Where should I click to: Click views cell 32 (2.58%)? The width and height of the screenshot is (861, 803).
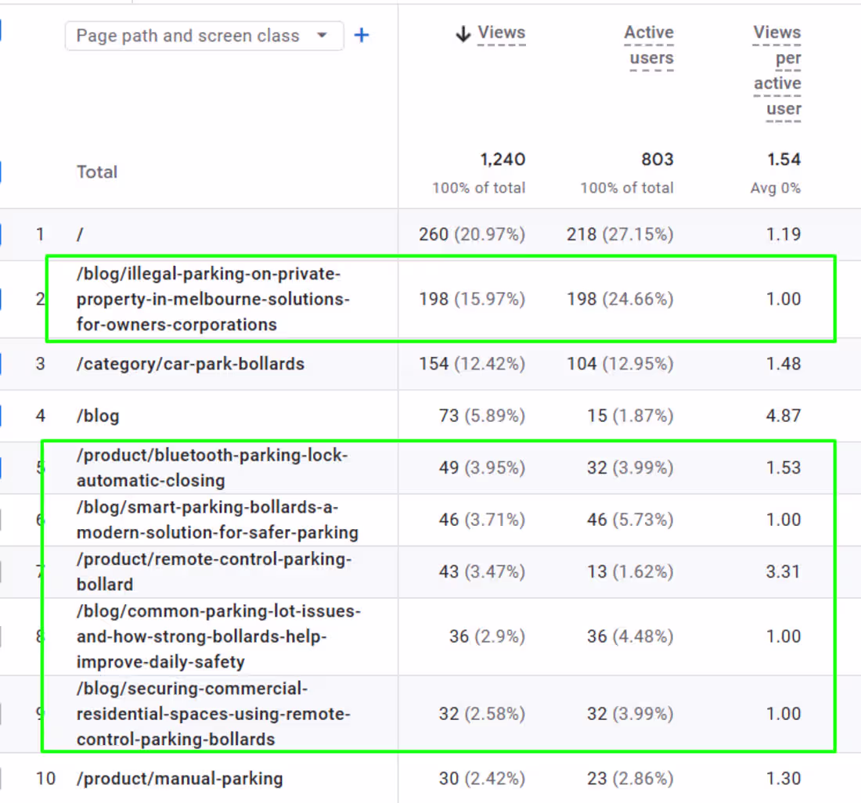click(481, 714)
